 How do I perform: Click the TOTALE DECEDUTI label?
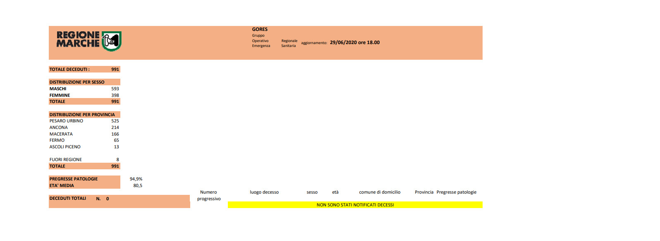[69, 69]
